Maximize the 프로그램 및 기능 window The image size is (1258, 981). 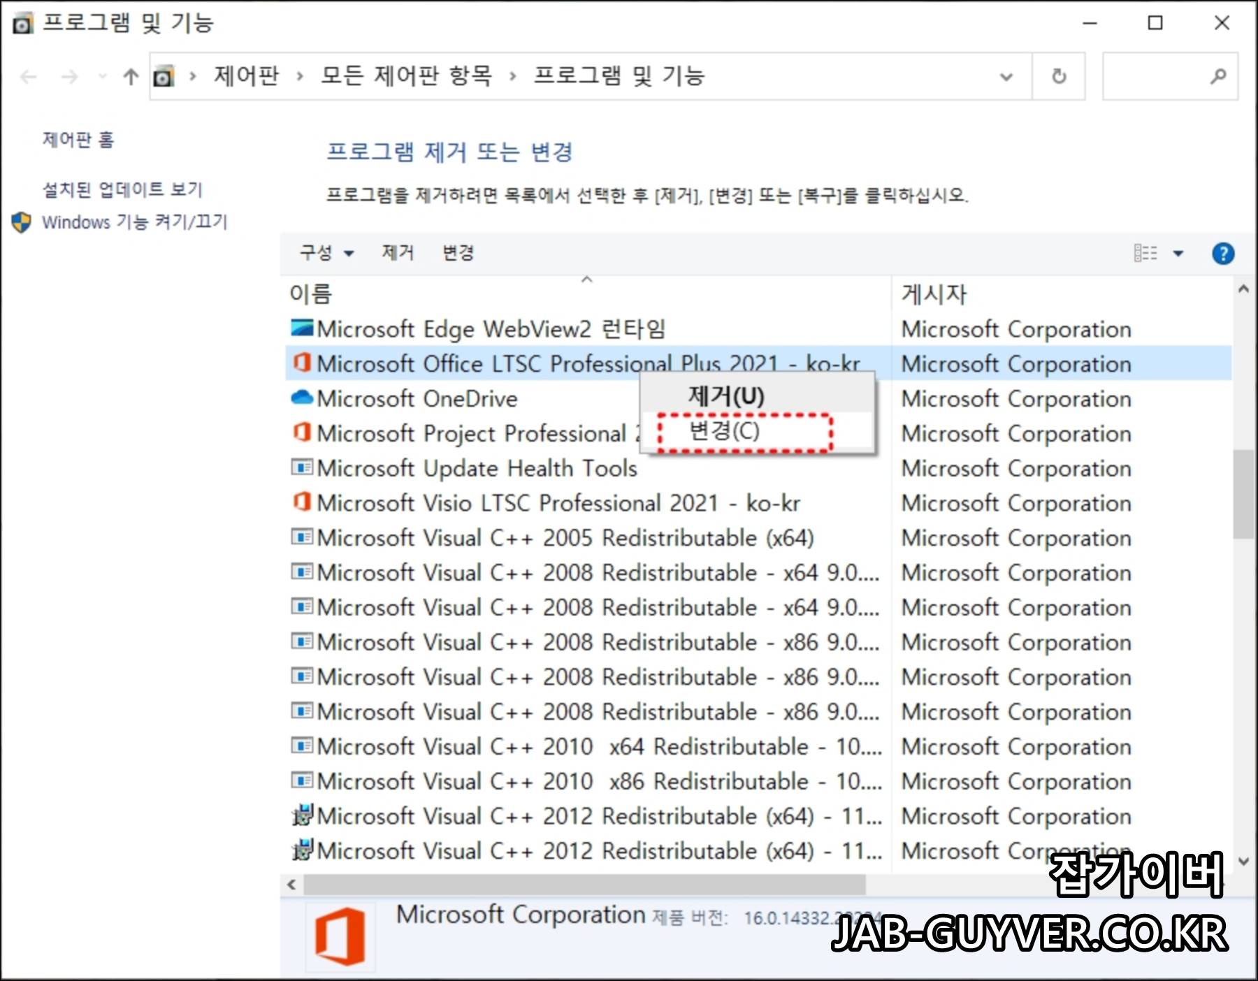pos(1155,23)
